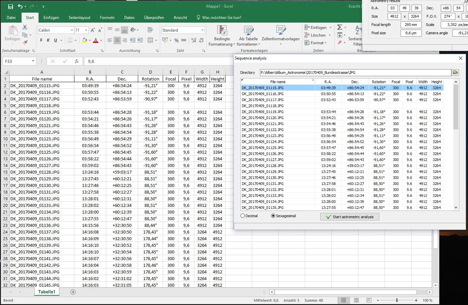Add a new sheet with plus icon
Screen dimensions: 468x305
[x=73, y=292]
